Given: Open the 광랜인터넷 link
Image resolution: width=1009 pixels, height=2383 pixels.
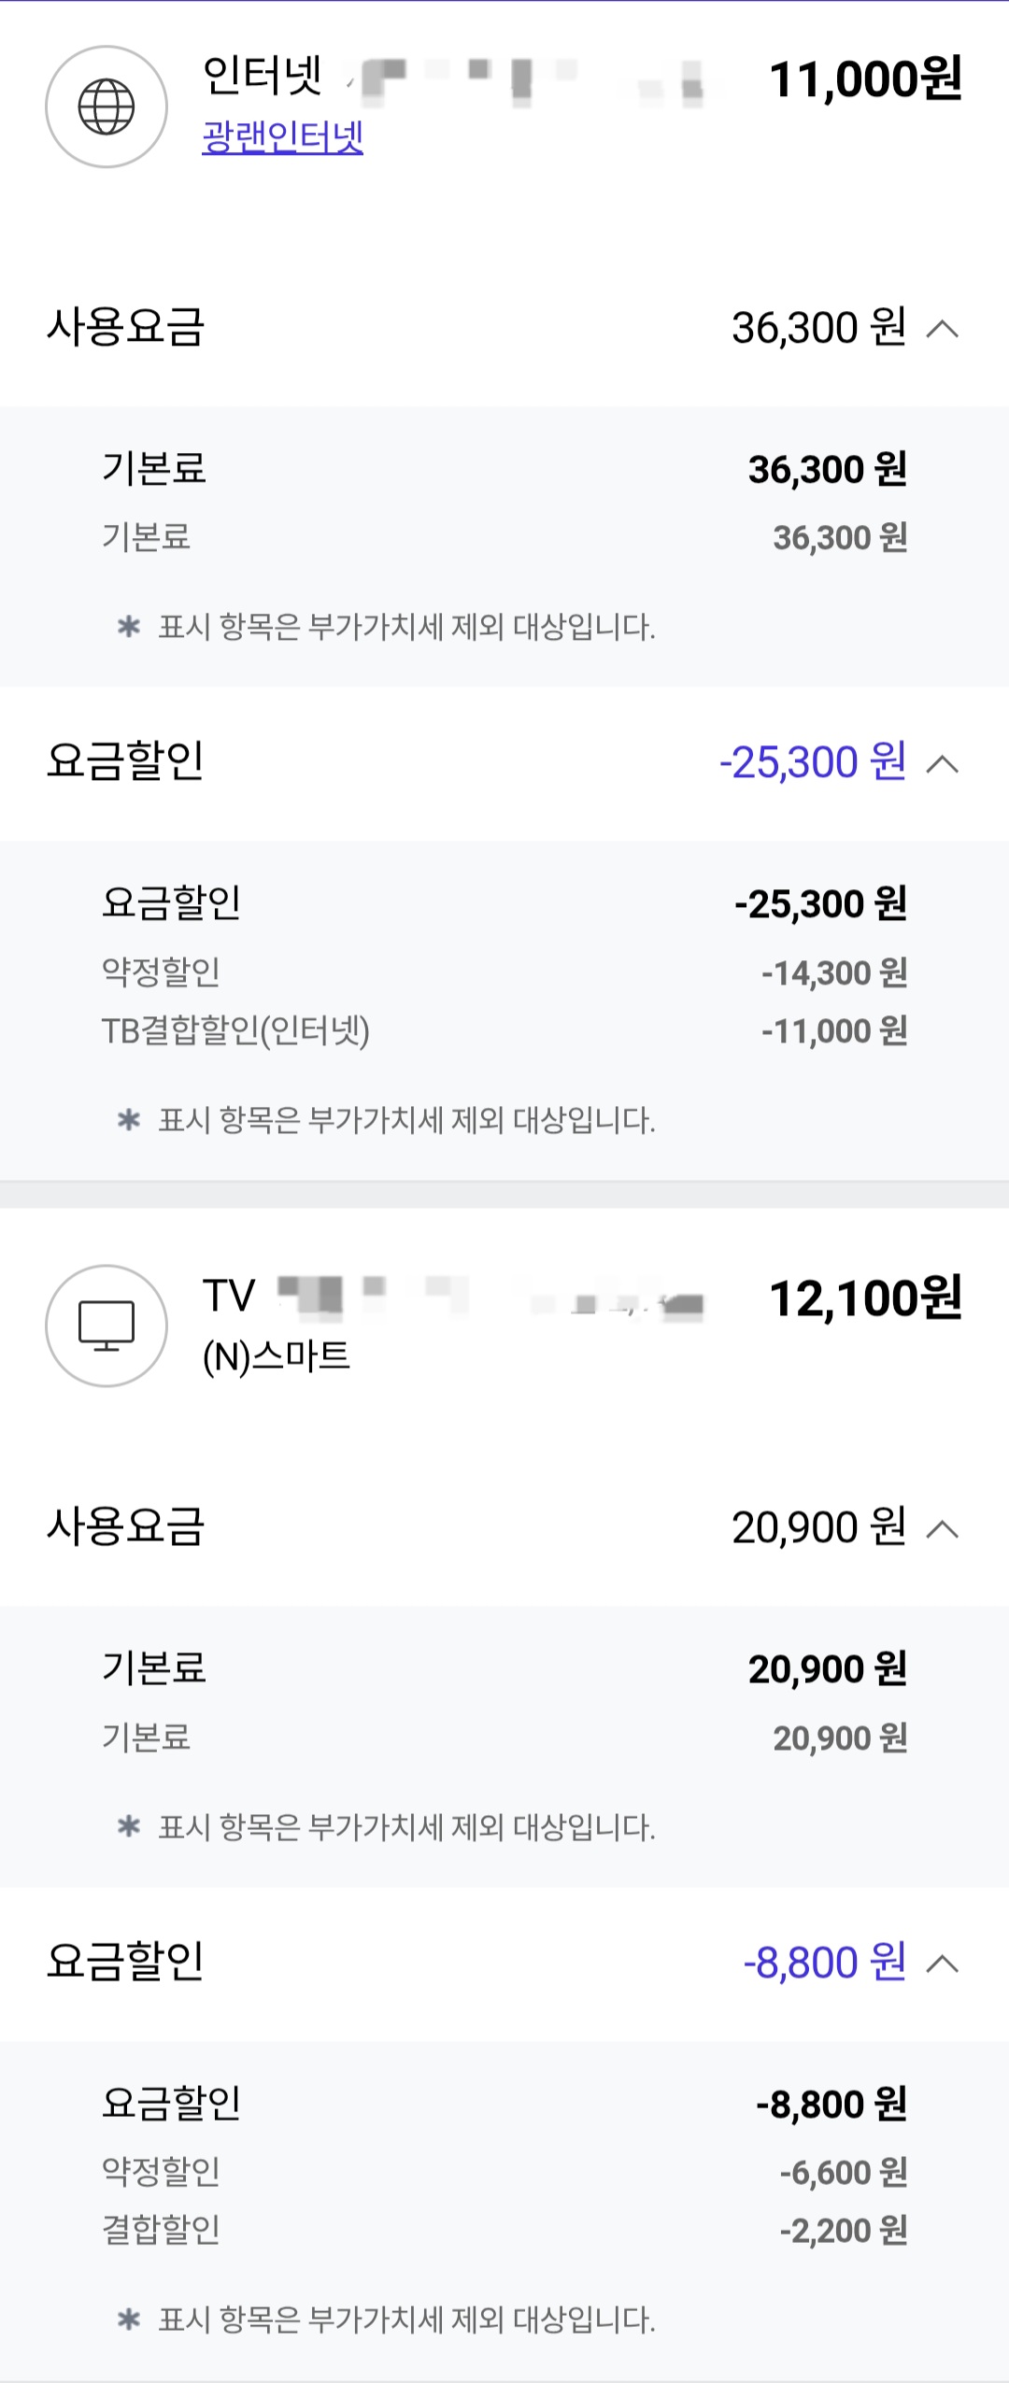Looking at the screenshot, I should point(282,137).
